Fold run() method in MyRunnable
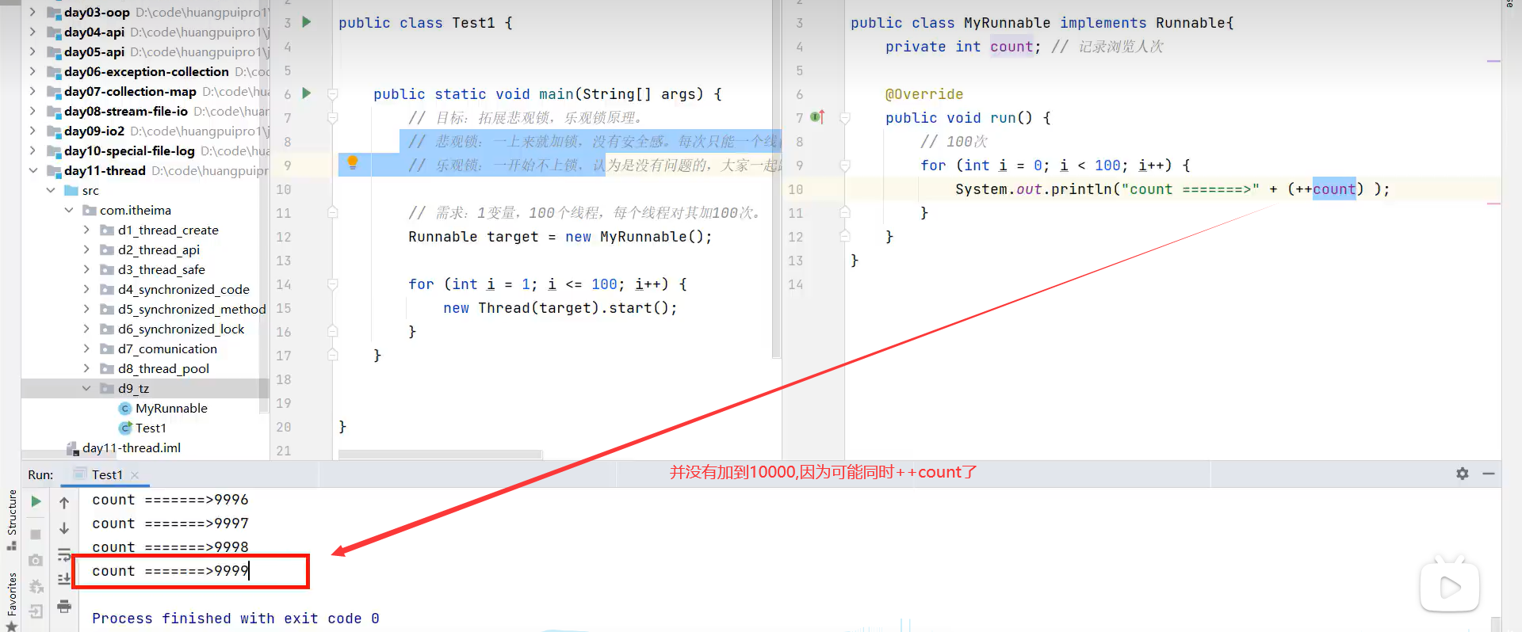1522x632 pixels. coord(845,118)
